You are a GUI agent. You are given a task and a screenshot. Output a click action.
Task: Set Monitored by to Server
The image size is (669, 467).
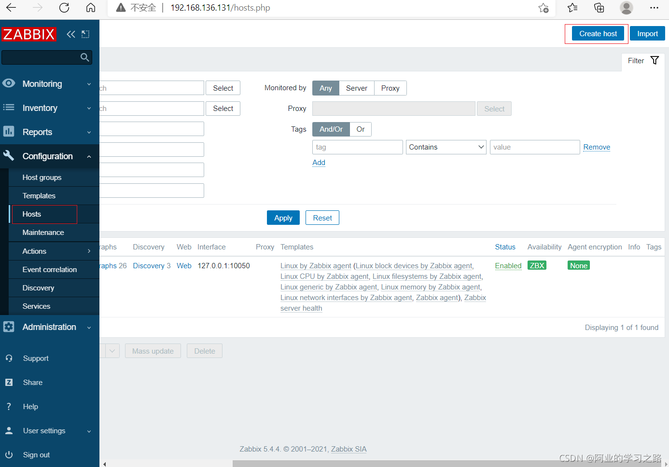(x=357, y=88)
